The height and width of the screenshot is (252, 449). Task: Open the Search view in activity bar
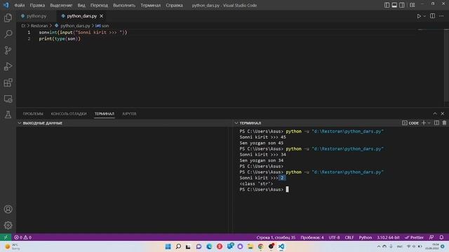pyautogui.click(x=8, y=34)
